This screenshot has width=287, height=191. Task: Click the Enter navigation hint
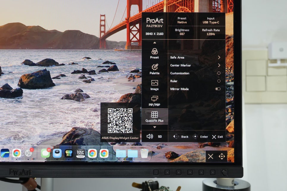200,136
